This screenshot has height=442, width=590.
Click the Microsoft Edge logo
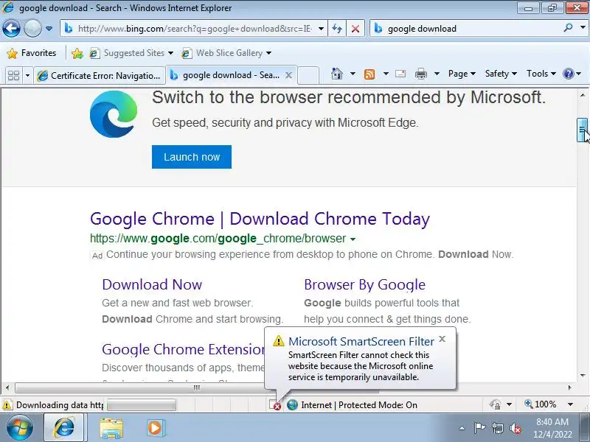(114, 114)
